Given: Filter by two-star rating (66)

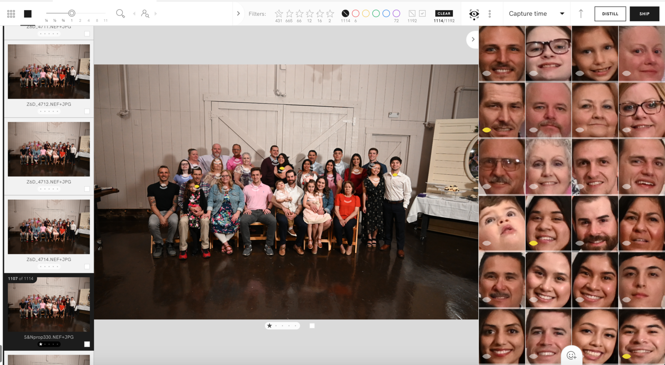Looking at the screenshot, I should pos(299,14).
